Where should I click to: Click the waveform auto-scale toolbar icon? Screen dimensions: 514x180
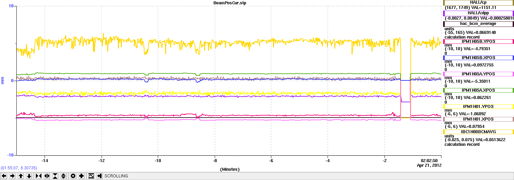pyautogui.click(x=91, y=176)
